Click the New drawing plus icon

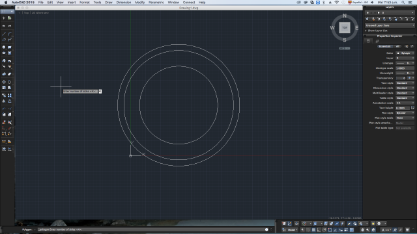tap(4, 18)
